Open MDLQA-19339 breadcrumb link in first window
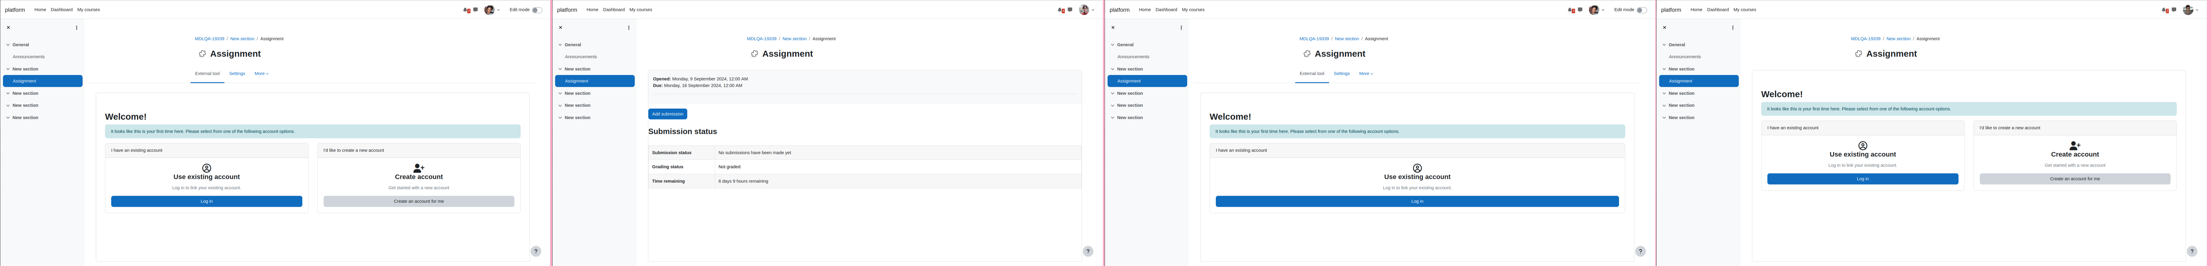This screenshot has width=2211, height=266. [x=209, y=39]
